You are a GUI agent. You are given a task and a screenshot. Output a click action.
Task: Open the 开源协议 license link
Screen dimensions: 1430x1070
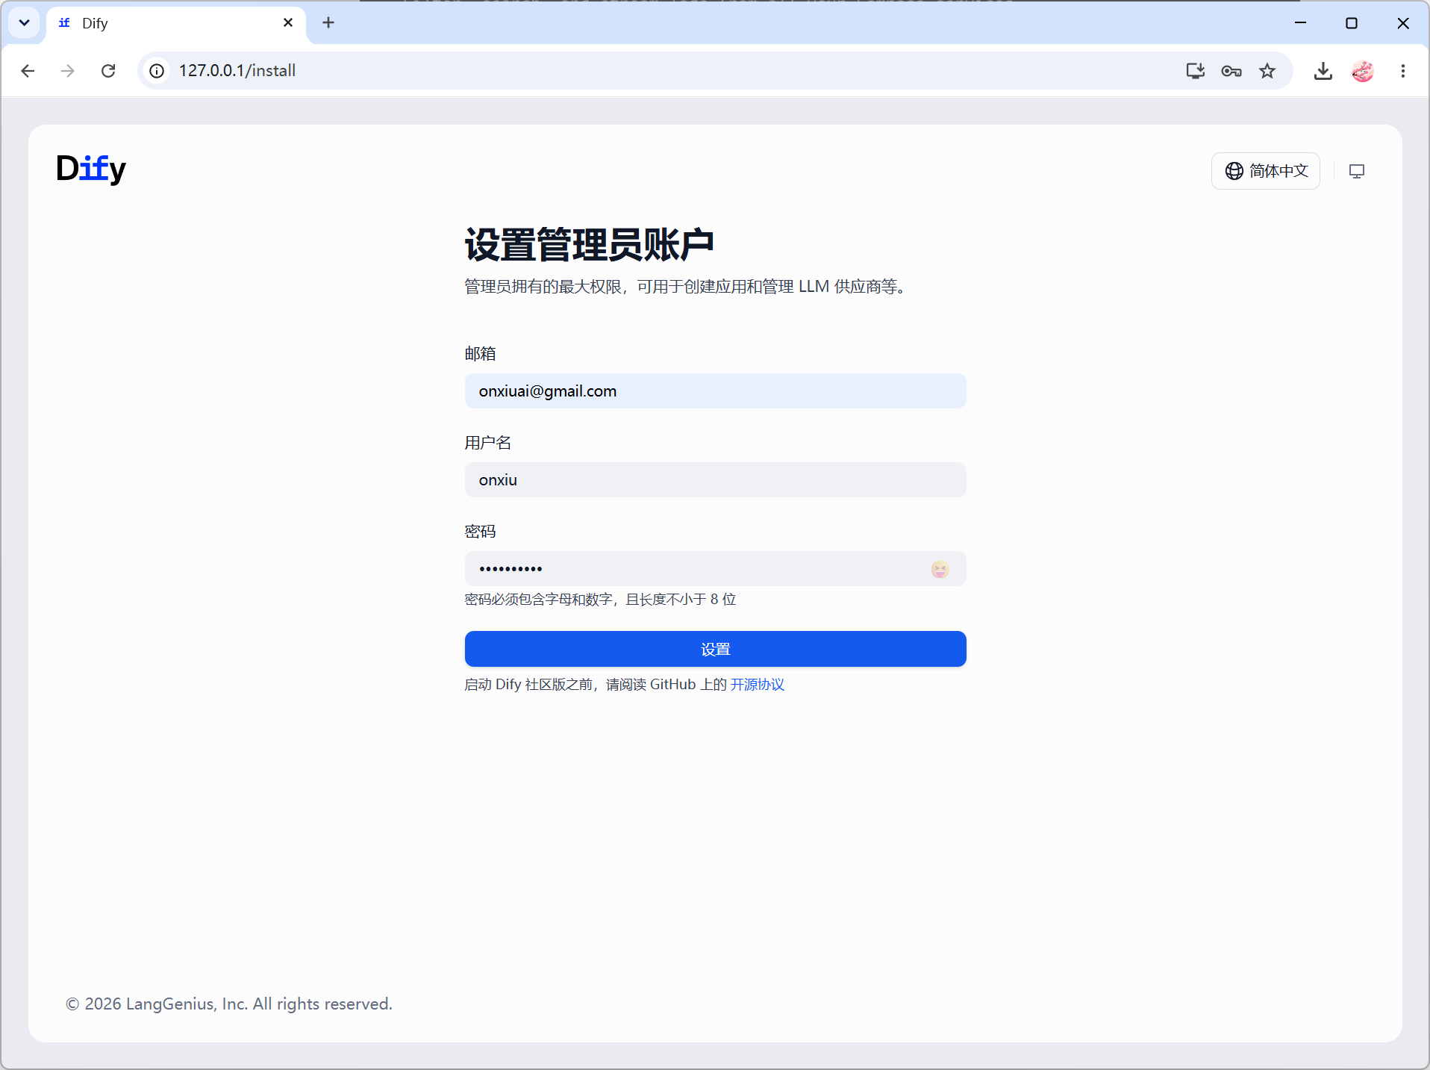coord(757,685)
